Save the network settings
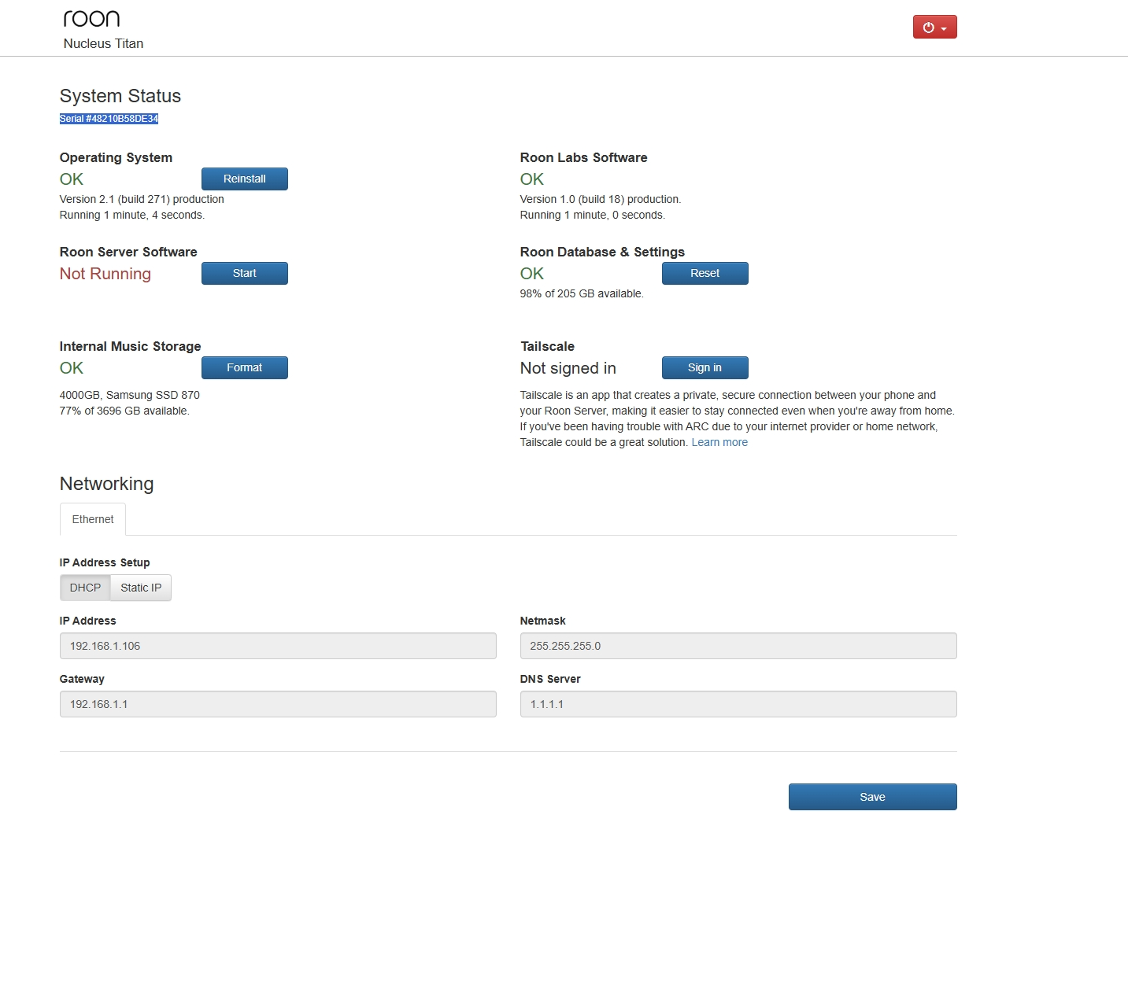The image size is (1128, 988). (x=872, y=797)
